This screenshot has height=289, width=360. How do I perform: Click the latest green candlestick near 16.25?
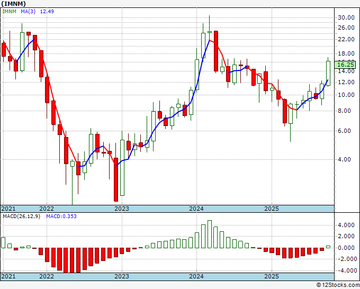(328, 73)
